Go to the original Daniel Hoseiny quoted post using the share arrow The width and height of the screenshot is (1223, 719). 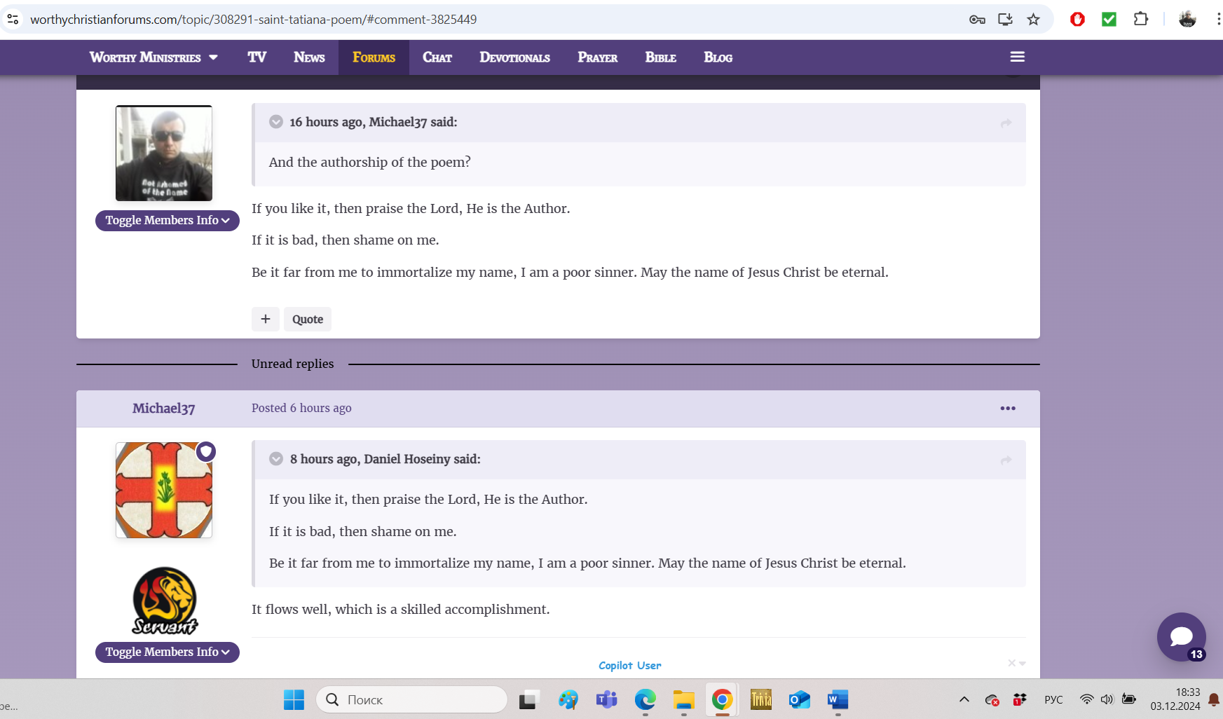(x=1006, y=460)
